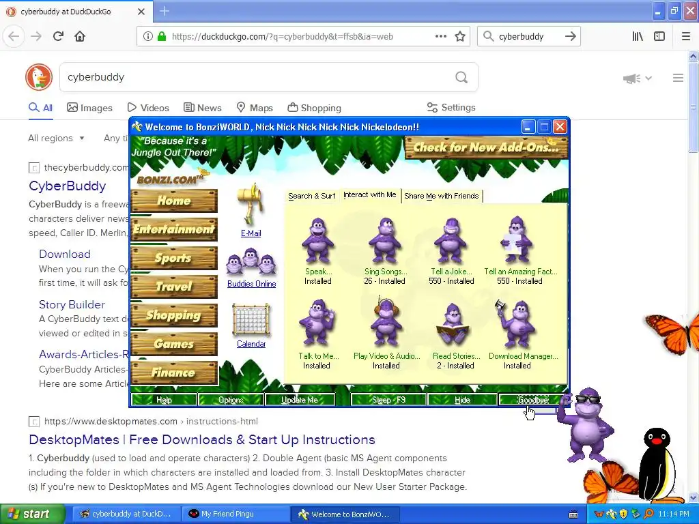Screen dimensions: 699x524
Task: Open the Maps search tab
Action: (255, 108)
